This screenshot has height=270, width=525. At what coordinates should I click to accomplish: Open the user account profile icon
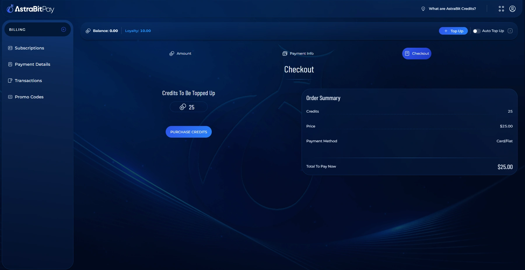[512, 9]
